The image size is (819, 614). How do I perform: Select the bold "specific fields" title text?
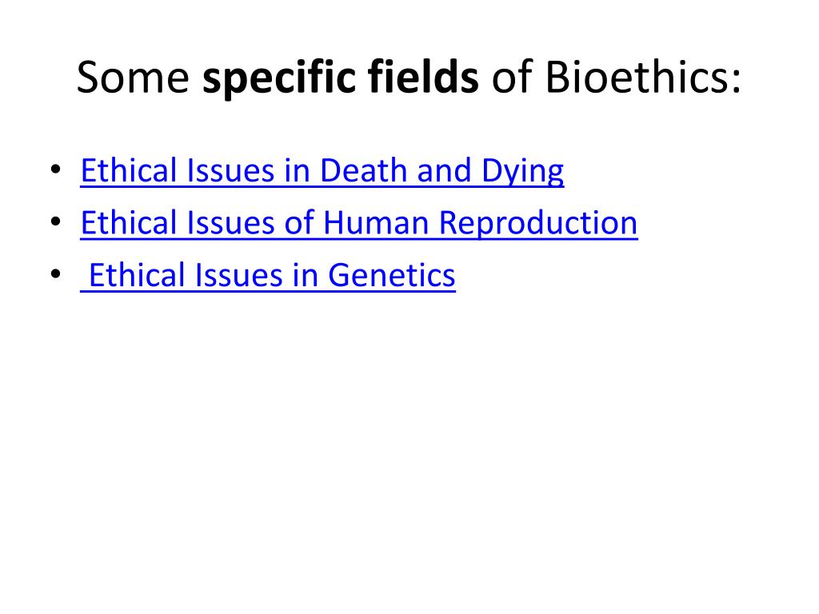pos(341,79)
